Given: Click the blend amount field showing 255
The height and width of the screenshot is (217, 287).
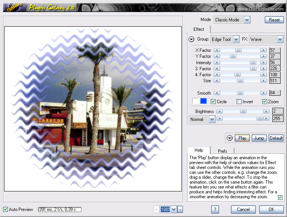Looking at the screenshot, I should click(x=278, y=119).
